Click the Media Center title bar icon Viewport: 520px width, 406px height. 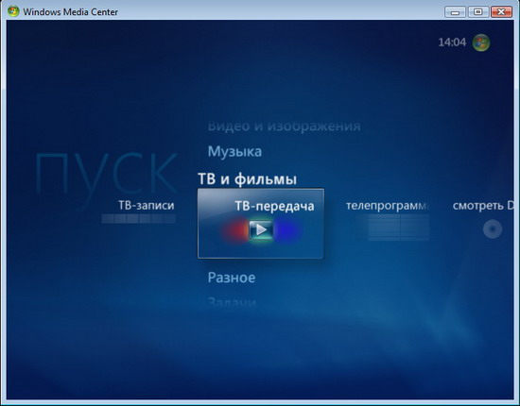13,11
